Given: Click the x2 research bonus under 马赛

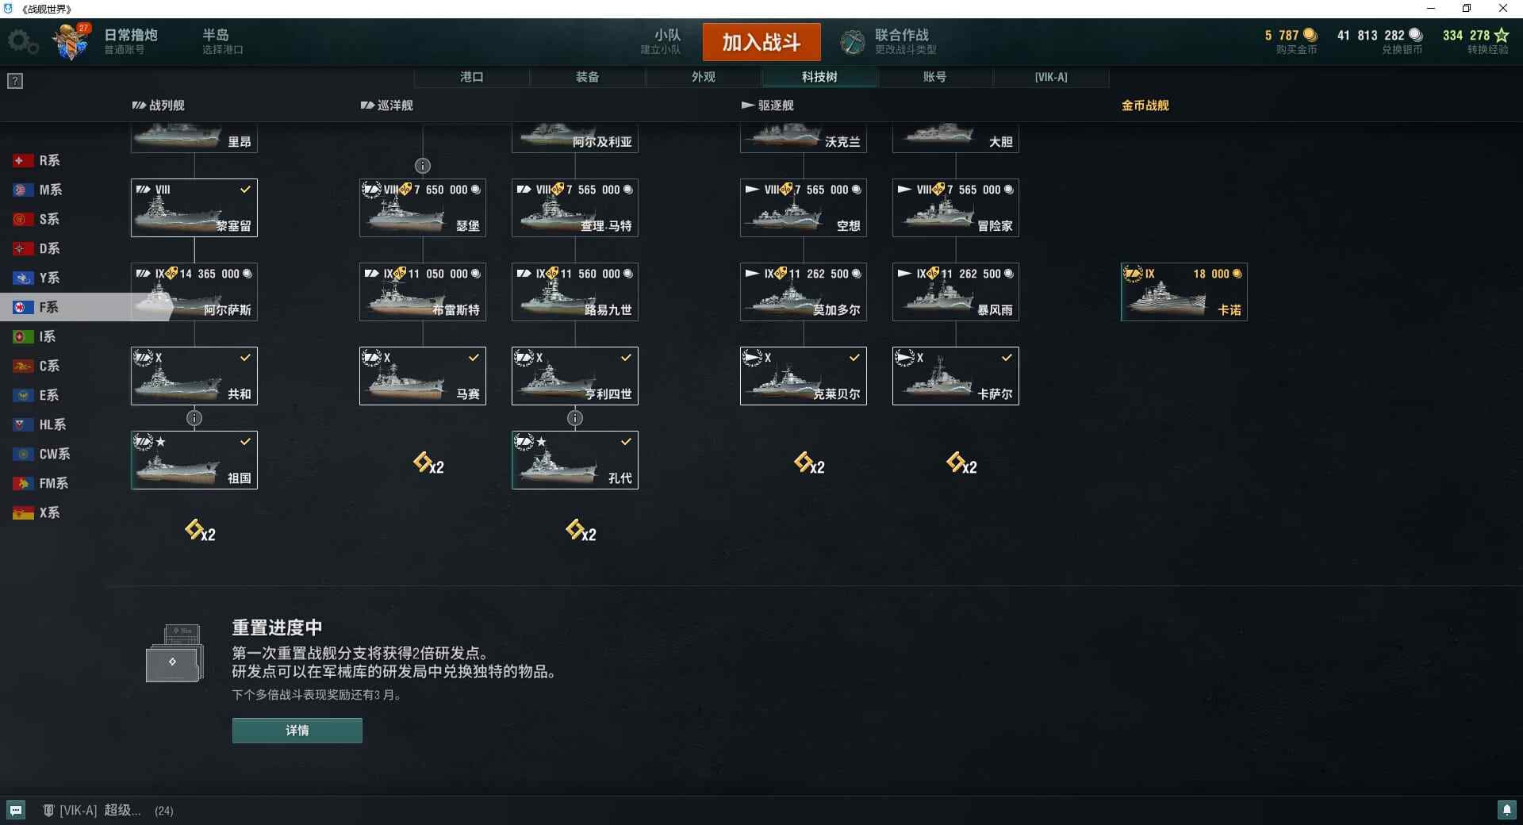Looking at the screenshot, I should [x=428, y=464].
